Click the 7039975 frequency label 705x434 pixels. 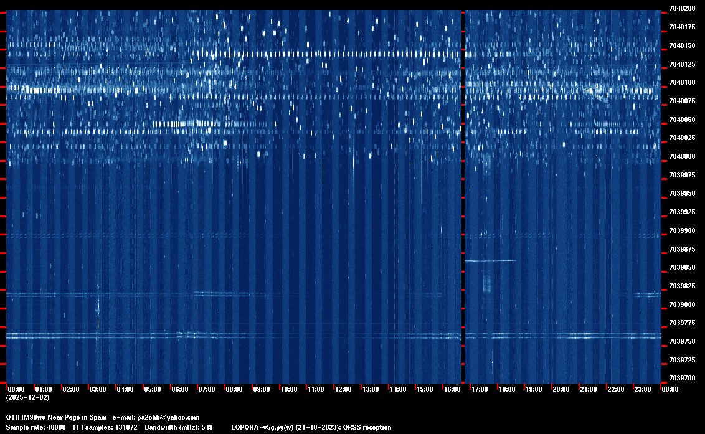click(682, 175)
